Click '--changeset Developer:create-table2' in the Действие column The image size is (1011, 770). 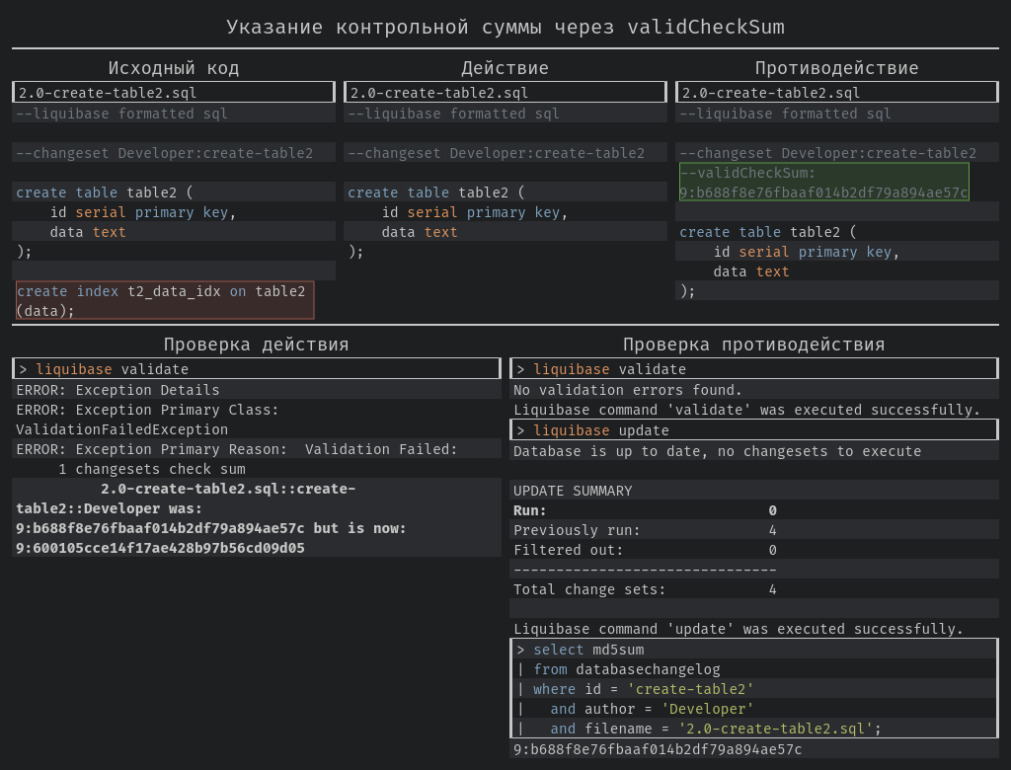coord(496,153)
